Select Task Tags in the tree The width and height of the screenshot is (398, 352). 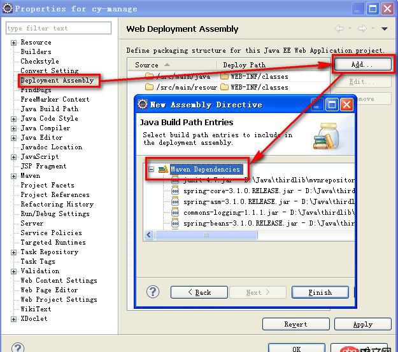38,261
